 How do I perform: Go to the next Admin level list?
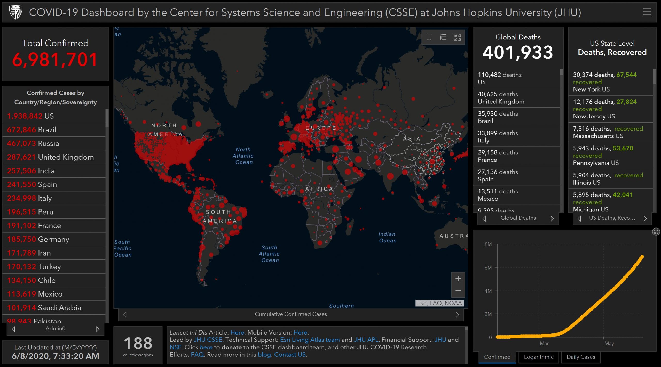point(98,329)
